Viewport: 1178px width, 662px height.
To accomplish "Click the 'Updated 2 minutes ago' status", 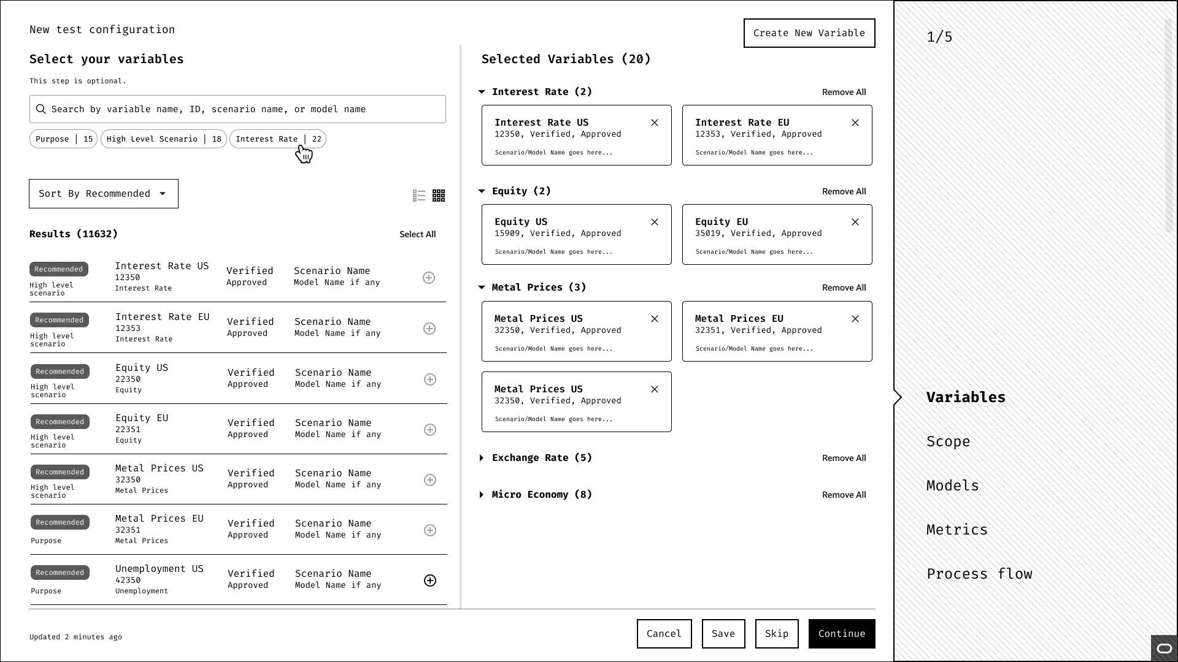I will (x=75, y=637).
